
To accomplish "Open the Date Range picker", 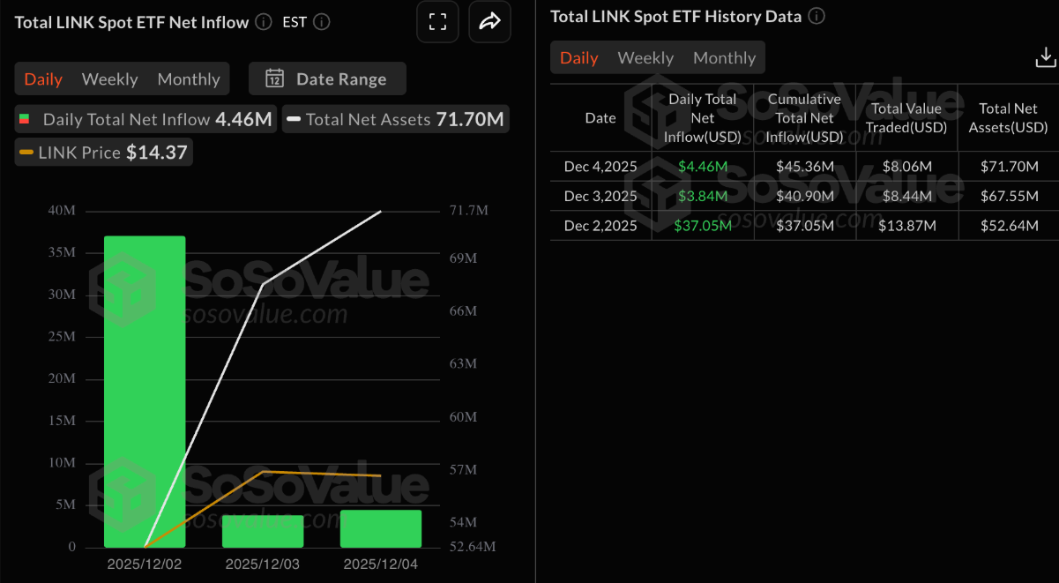I will [327, 78].
